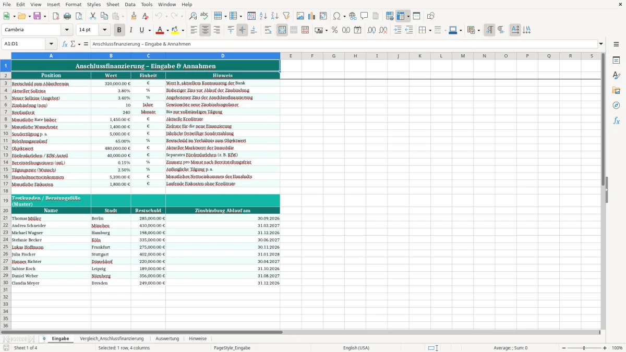The height and width of the screenshot is (352, 626).
Task: Open the Borders dropdown arrow
Action: [429, 30]
